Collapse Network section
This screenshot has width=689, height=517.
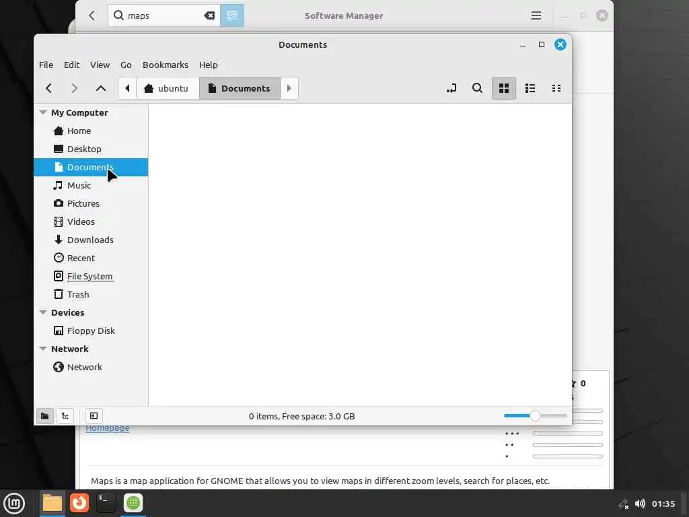coord(43,349)
